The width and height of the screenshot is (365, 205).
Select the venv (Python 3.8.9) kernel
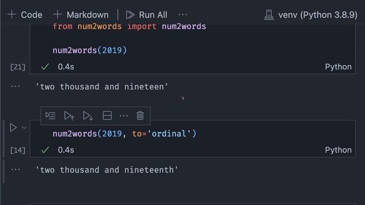311,15
